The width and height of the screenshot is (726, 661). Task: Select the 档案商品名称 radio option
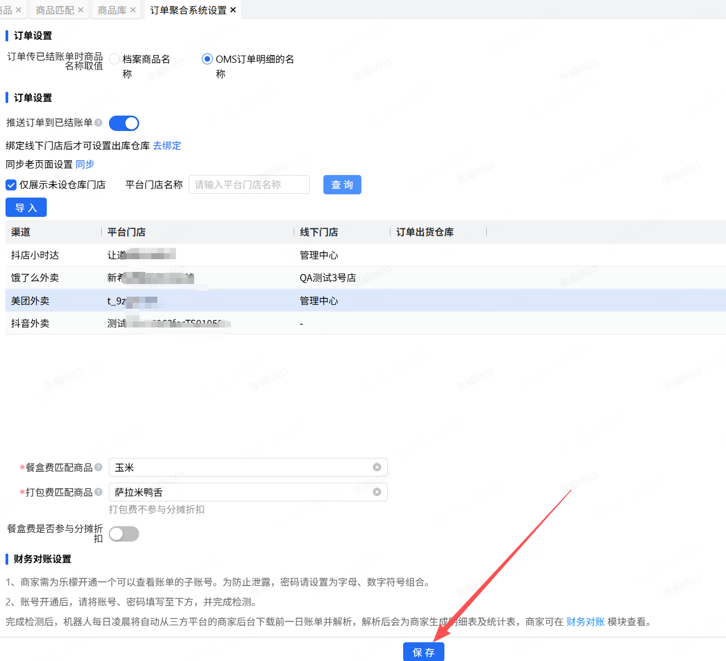point(114,59)
